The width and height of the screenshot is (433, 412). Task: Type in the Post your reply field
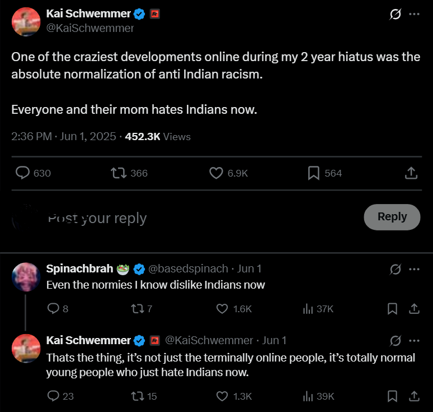coord(168,218)
